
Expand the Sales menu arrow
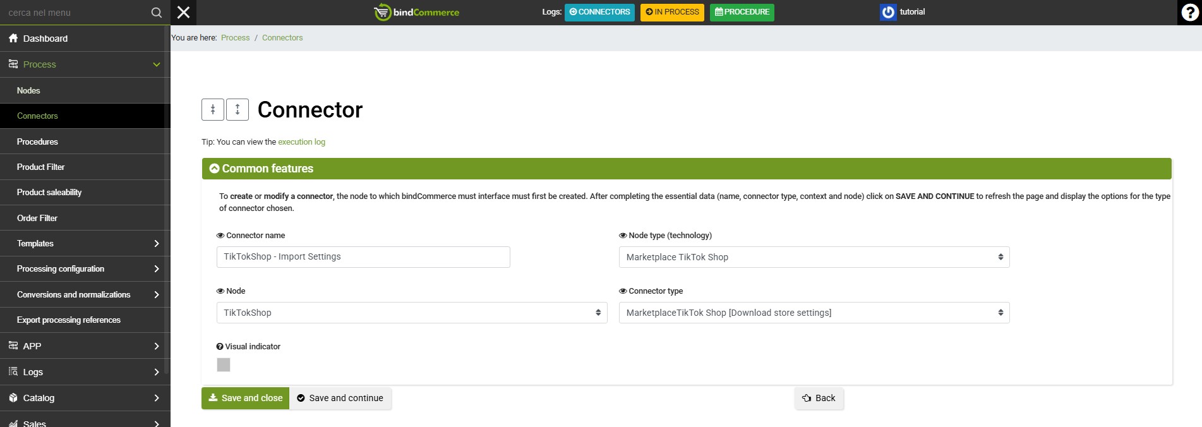pyautogui.click(x=157, y=423)
